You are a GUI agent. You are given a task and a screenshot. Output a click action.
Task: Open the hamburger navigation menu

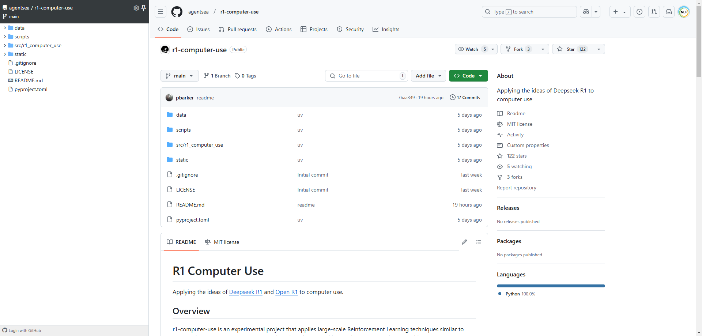(161, 12)
